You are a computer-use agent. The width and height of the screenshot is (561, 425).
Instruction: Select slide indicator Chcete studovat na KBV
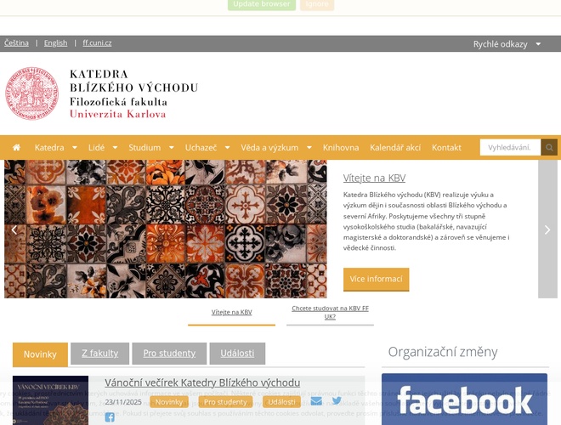[330, 312]
